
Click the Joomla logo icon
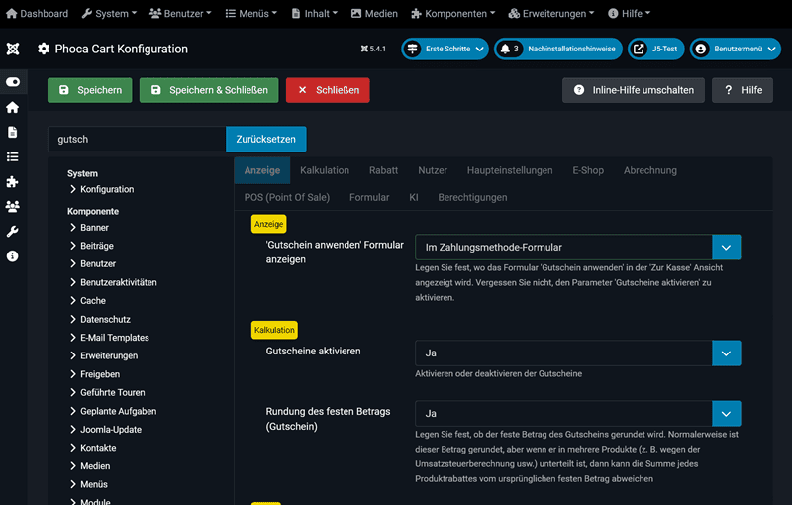[12, 49]
